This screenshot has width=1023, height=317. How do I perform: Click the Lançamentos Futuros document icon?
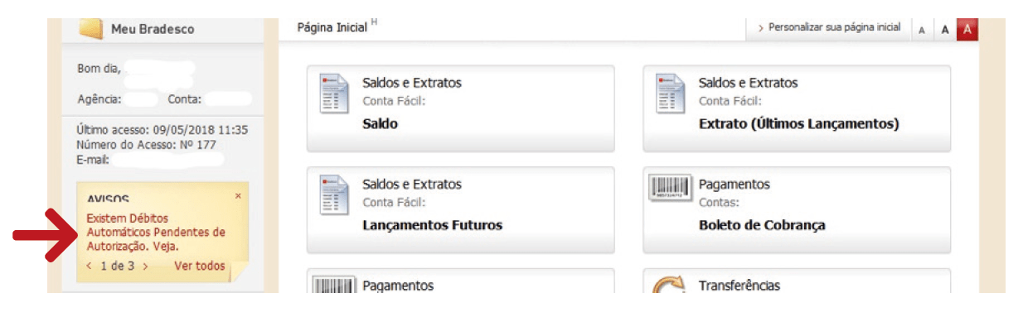point(335,194)
